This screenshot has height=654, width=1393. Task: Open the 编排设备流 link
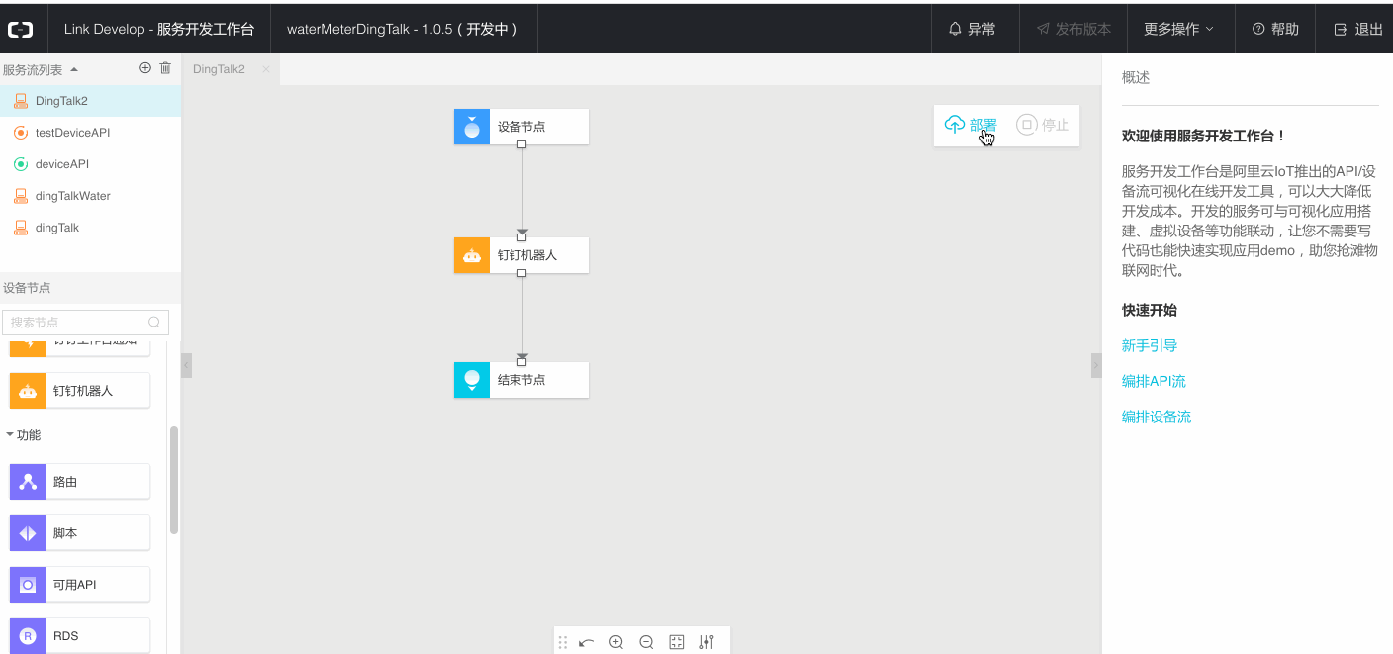pos(1157,417)
